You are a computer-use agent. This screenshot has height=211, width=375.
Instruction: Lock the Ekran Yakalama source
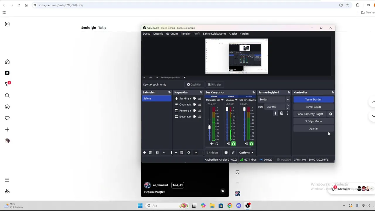click(x=200, y=117)
